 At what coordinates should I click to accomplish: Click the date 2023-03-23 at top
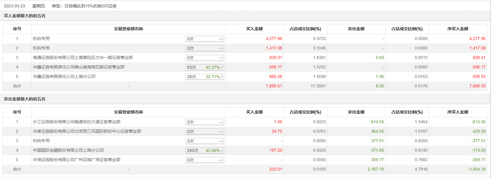[x=15, y=6]
